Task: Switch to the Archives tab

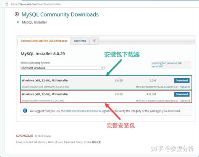Action: (80, 41)
